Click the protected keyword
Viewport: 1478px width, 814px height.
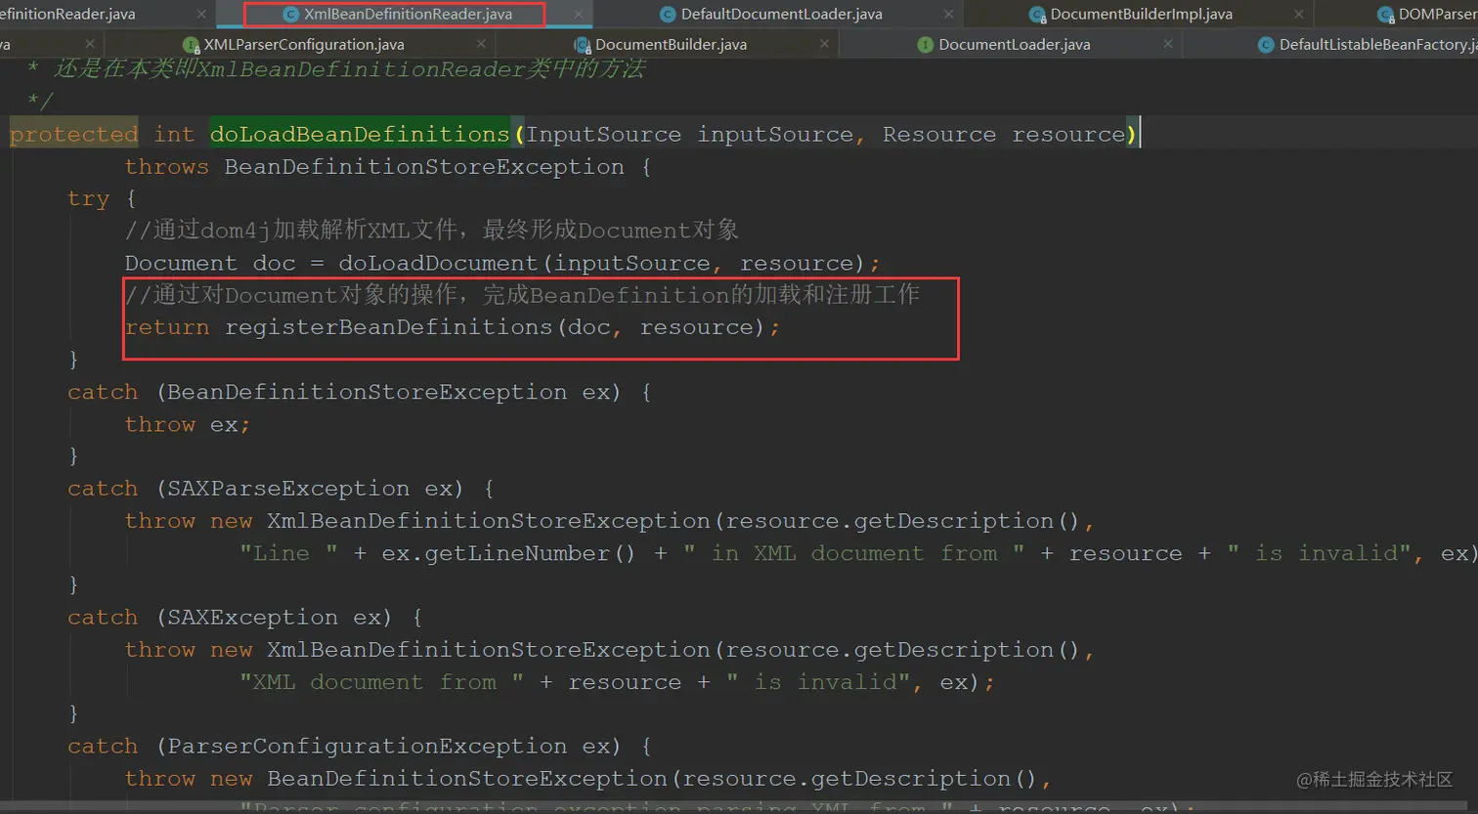click(x=73, y=134)
